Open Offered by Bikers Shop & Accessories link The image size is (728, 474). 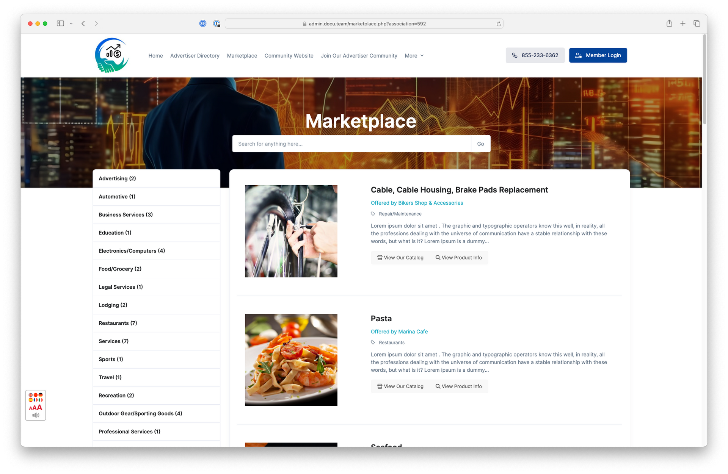(x=417, y=203)
